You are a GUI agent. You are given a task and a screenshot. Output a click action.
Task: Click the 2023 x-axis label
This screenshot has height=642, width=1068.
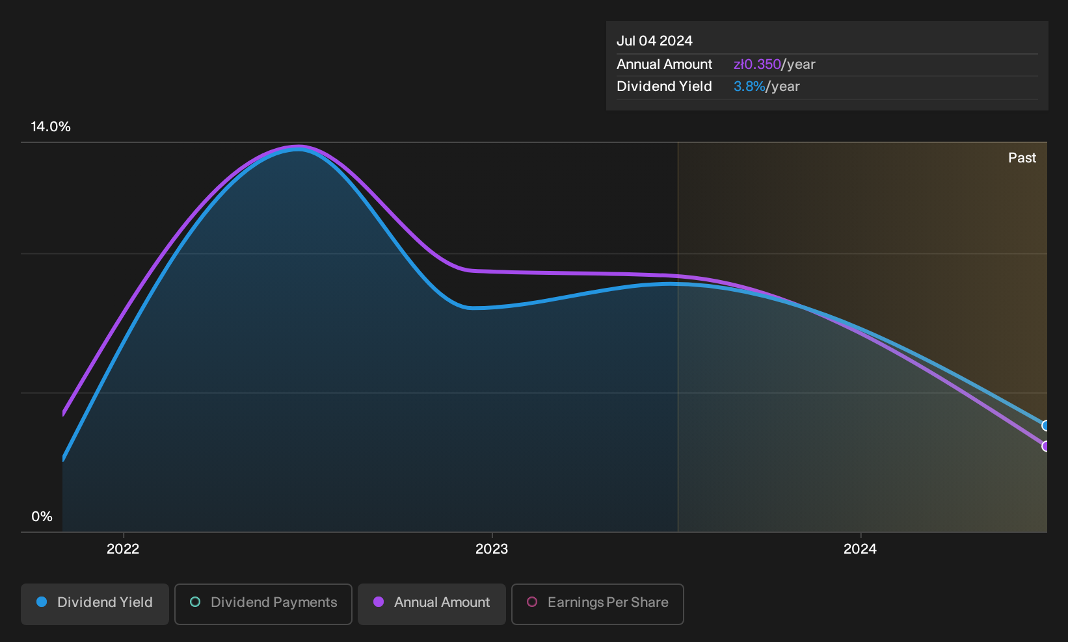coord(492,549)
